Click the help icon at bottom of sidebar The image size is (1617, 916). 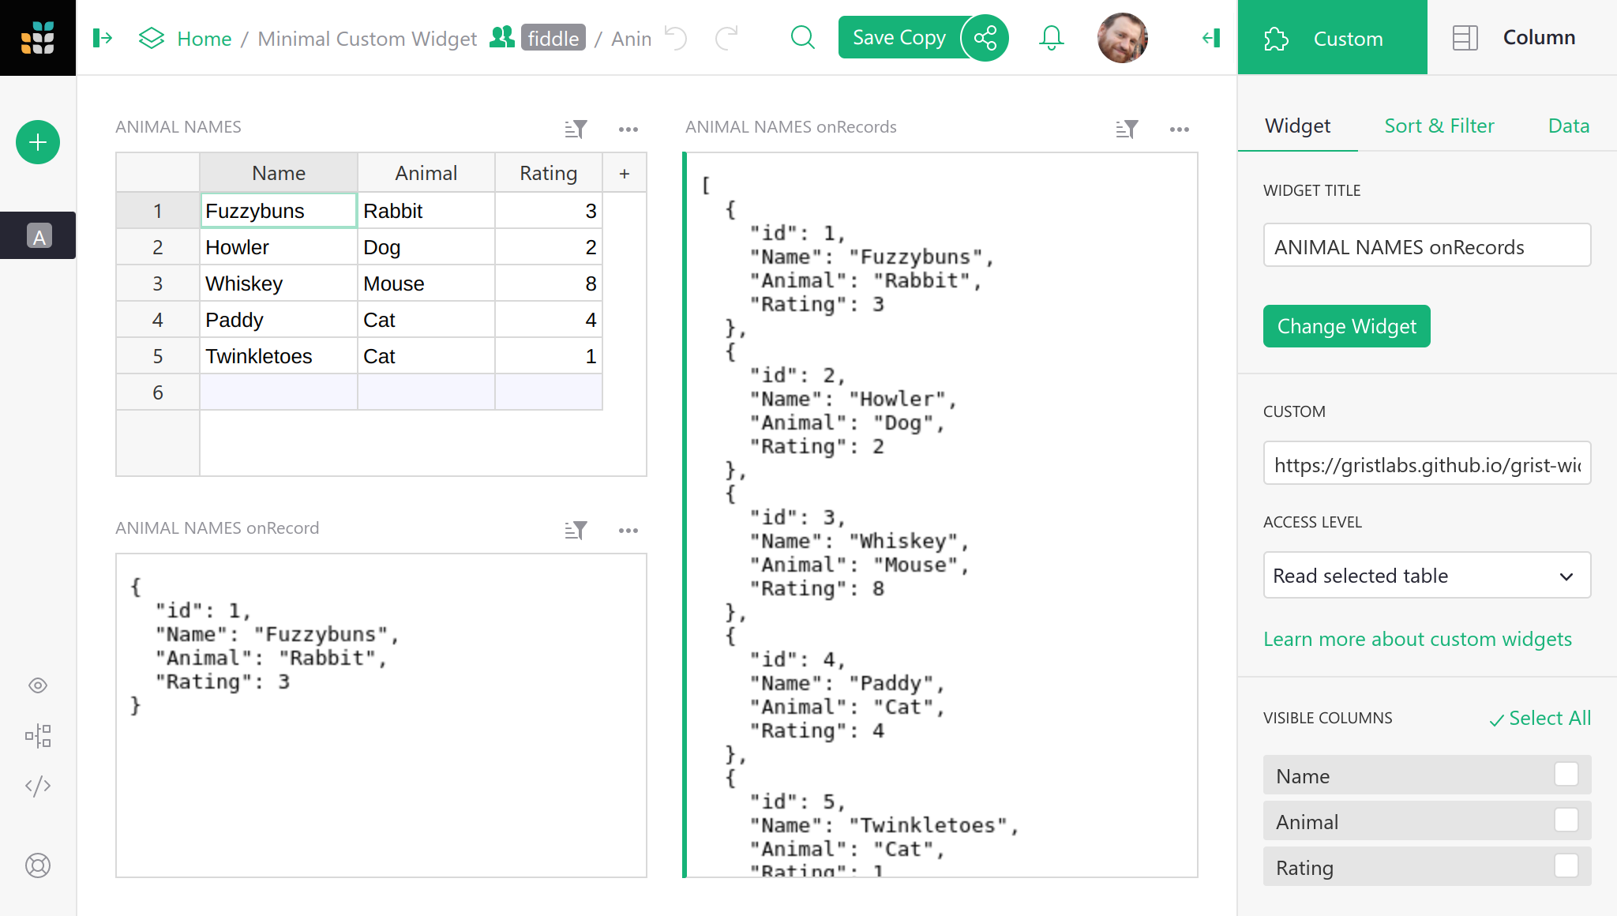tap(37, 865)
